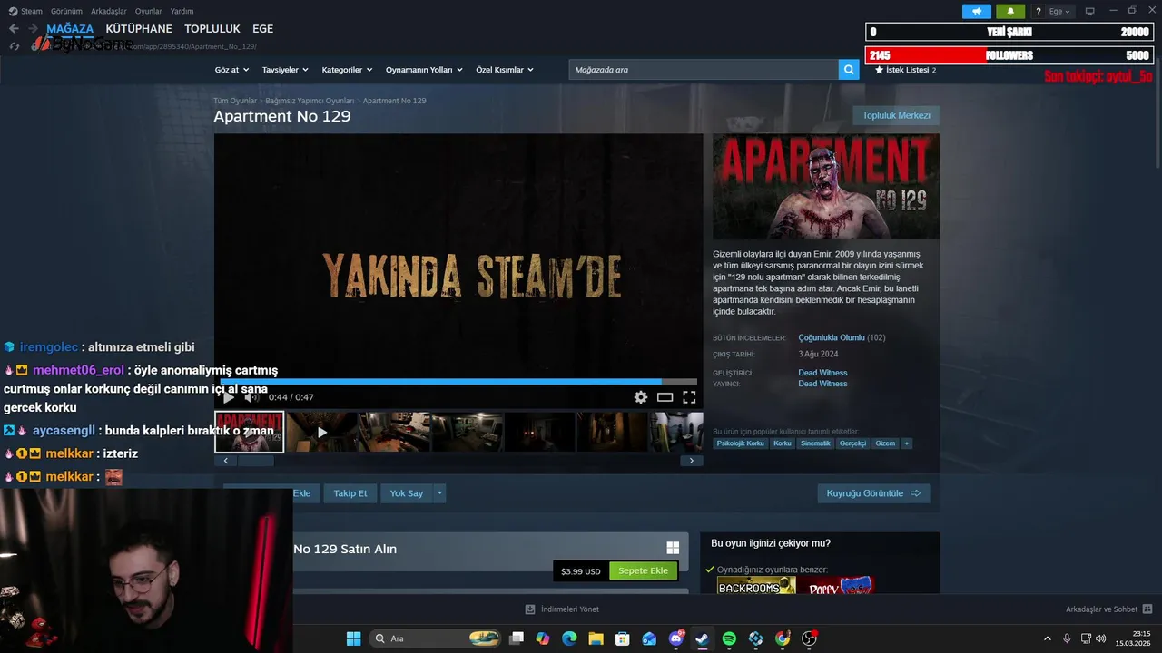1162x653 pixels.
Task: Expand the Kategoriler dropdown
Action: pyautogui.click(x=347, y=70)
